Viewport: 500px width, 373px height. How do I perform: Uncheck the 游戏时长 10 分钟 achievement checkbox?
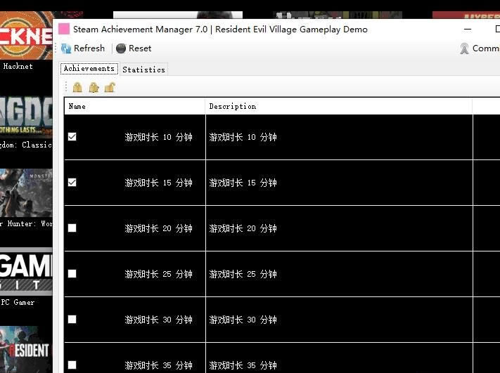pos(72,137)
